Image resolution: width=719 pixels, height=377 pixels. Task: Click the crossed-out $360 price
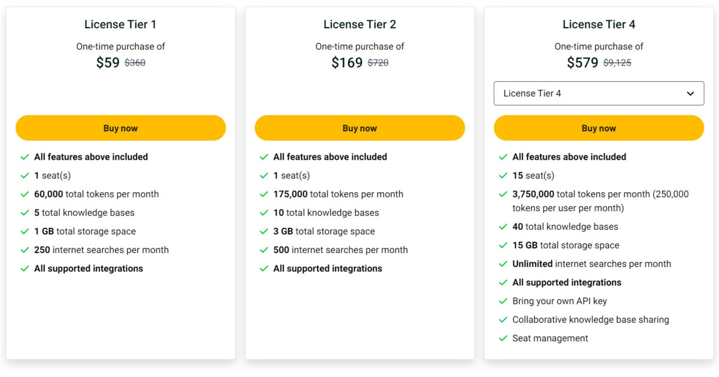[134, 62]
